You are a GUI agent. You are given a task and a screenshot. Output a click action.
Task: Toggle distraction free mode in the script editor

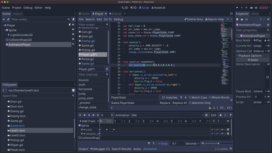pyautogui.click(x=231, y=14)
